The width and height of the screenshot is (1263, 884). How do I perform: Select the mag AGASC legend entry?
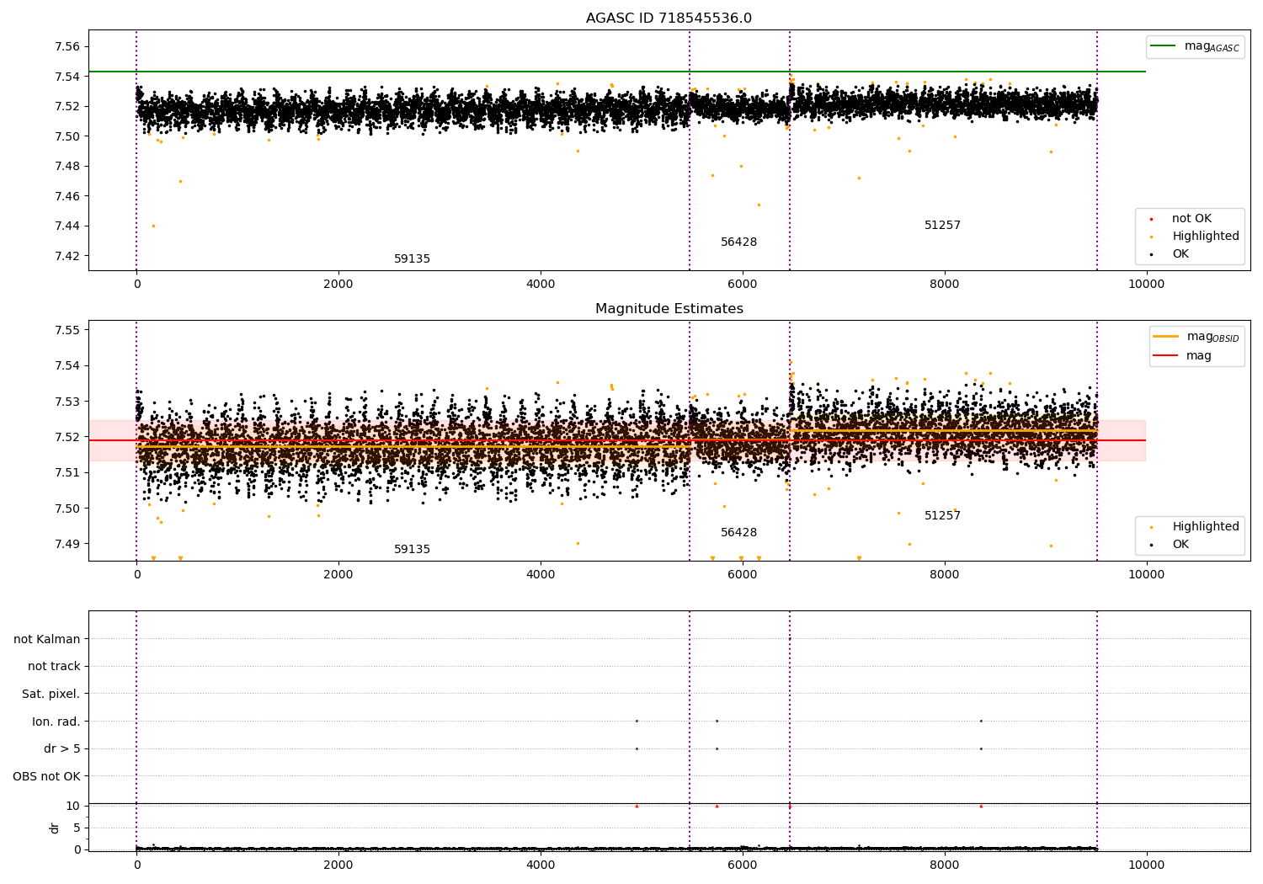click(x=1196, y=46)
